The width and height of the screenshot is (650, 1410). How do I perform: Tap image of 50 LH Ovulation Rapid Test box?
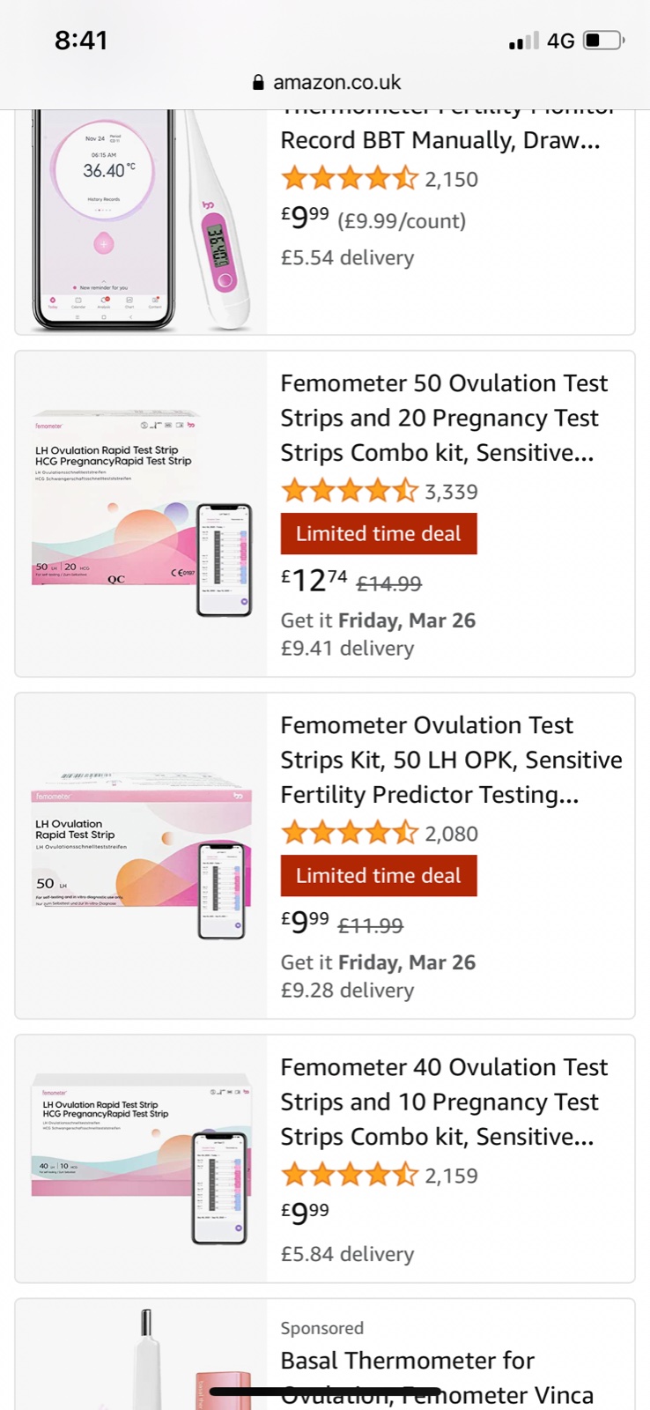click(141, 855)
